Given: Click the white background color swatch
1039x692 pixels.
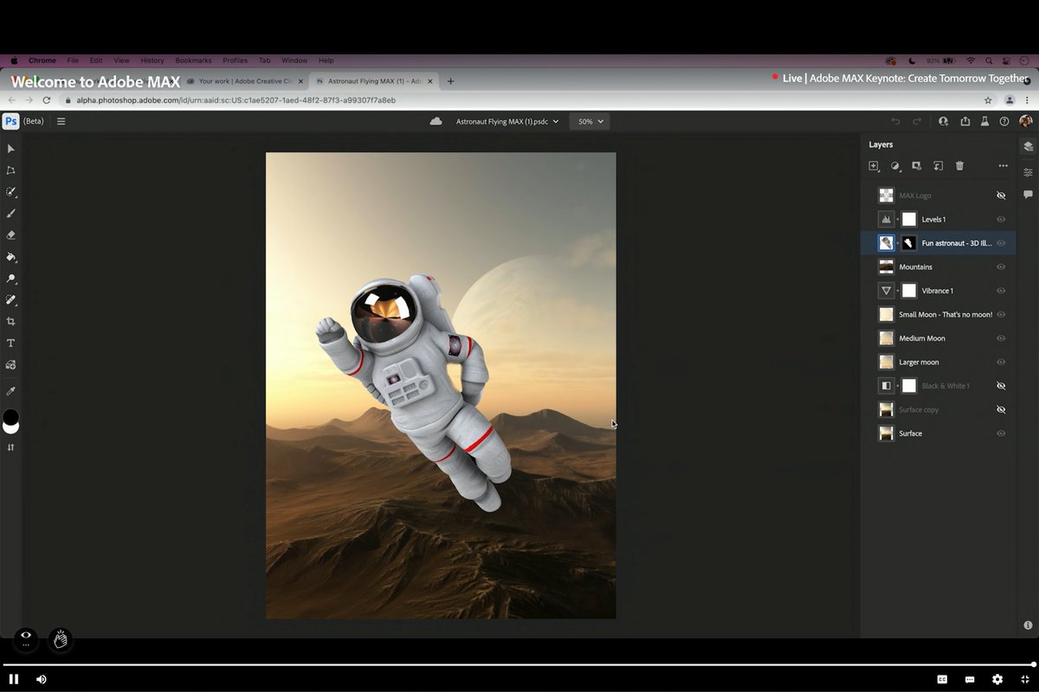Looking at the screenshot, I should tap(10, 429).
